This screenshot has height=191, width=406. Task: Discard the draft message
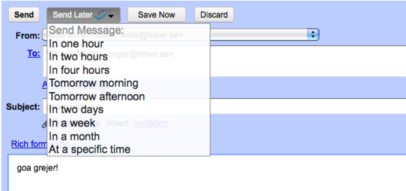click(x=214, y=15)
